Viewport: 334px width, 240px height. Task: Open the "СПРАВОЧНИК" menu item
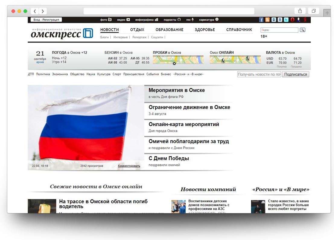[x=239, y=30]
